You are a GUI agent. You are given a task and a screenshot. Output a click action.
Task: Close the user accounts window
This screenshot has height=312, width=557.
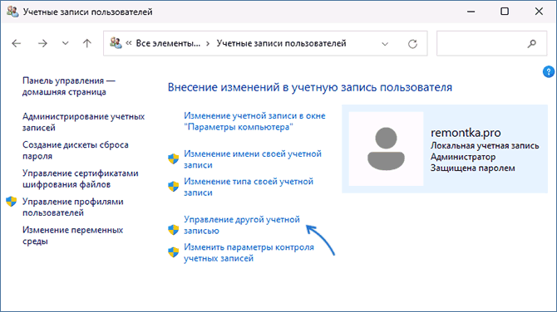click(539, 12)
